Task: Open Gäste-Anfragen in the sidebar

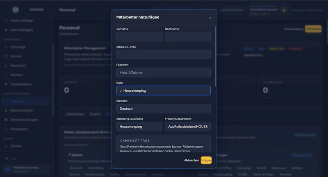Action: [x=22, y=20]
